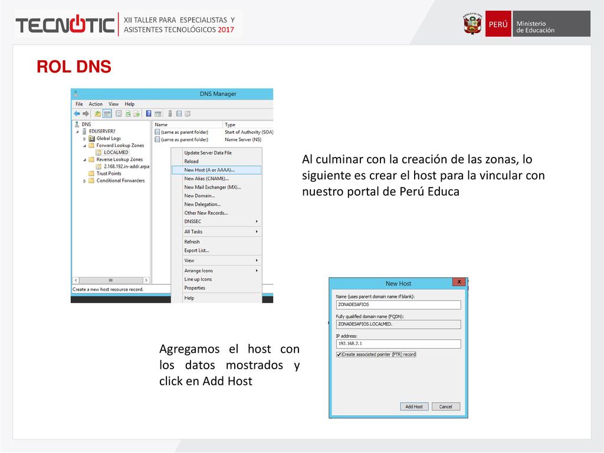The height and width of the screenshot is (453, 604).
Task: Click the Export List toolbar icon
Action: pyautogui.click(x=136, y=114)
